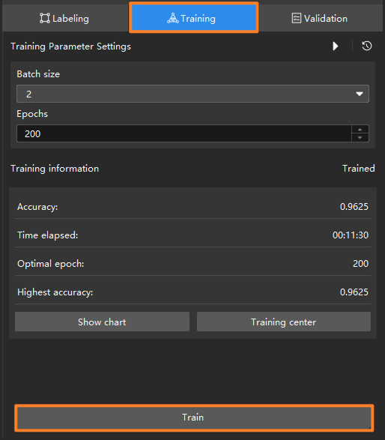
Task: Click the history restore clock icon
Action: pyautogui.click(x=367, y=46)
